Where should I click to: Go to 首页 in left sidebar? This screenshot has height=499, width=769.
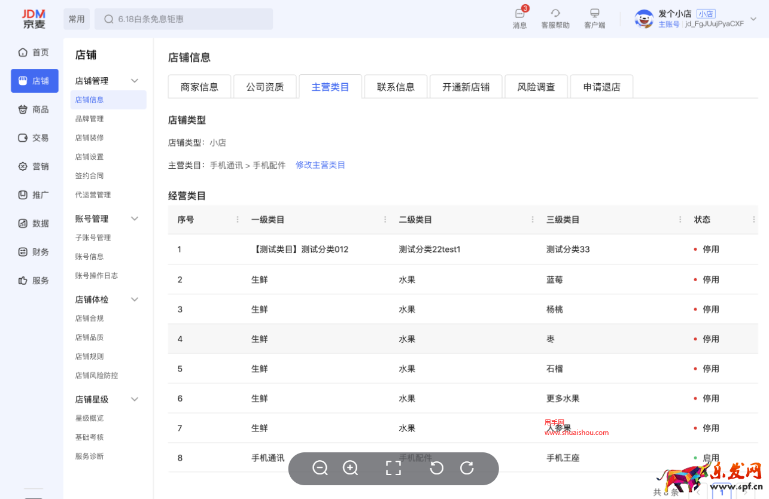tap(34, 53)
